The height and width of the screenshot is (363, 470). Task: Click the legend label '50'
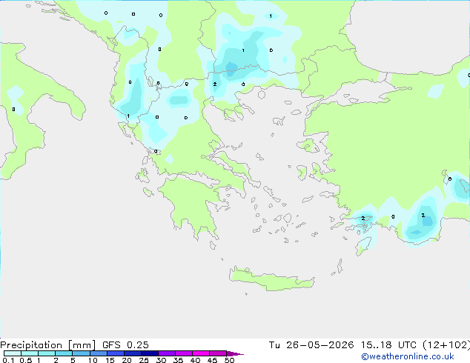click(x=229, y=360)
